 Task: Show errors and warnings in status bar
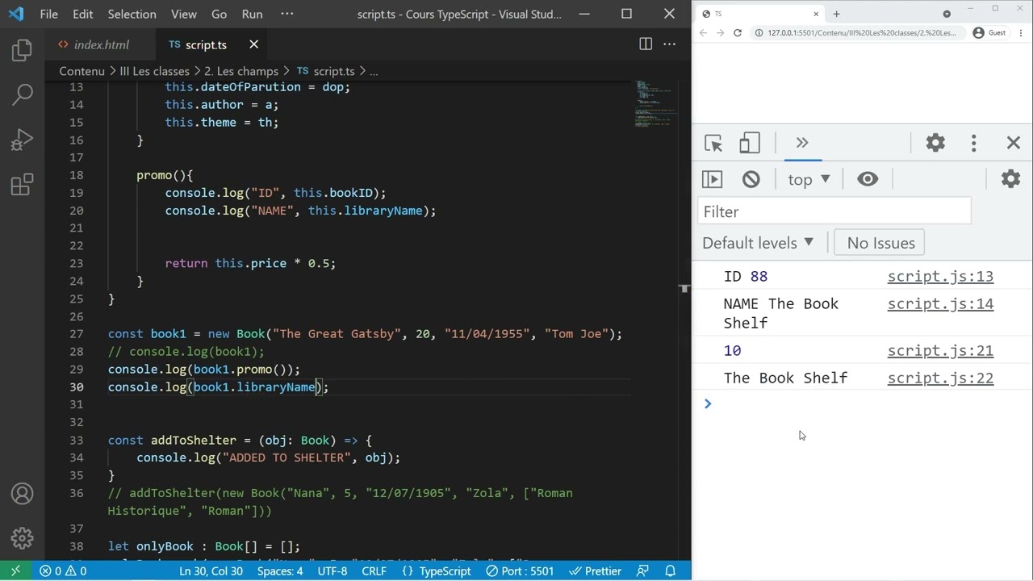click(x=63, y=571)
